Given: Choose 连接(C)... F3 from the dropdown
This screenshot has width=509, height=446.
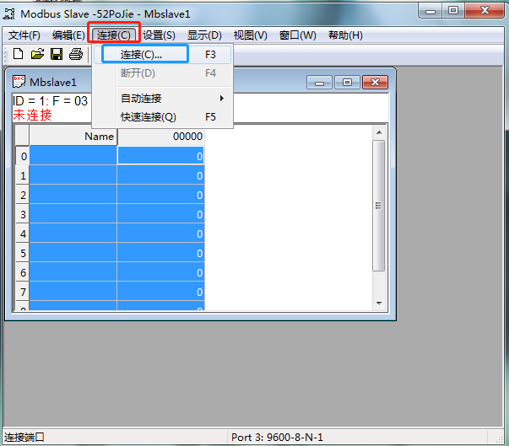Looking at the screenshot, I should pos(163,55).
